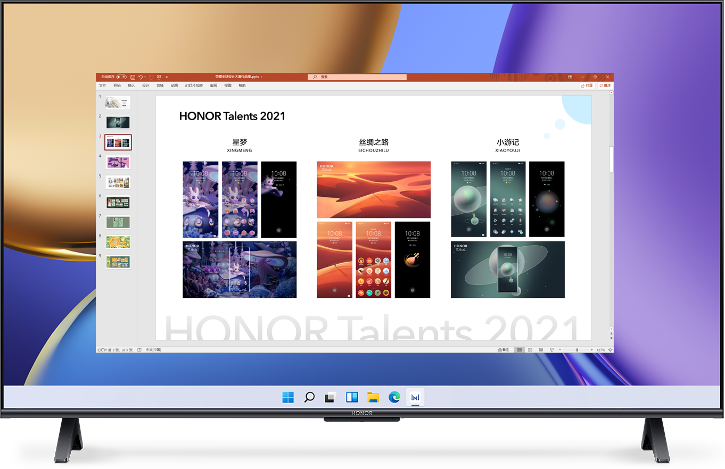The width and height of the screenshot is (725, 469).
Task: Switch to the 幻灯片放映 (Slide Show) tab
Action: click(194, 86)
